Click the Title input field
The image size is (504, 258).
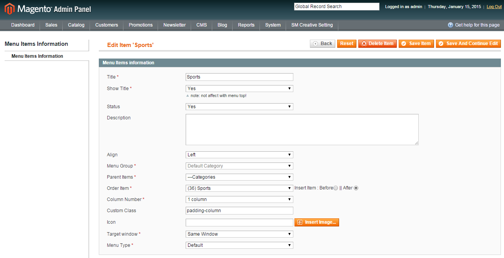[240, 77]
